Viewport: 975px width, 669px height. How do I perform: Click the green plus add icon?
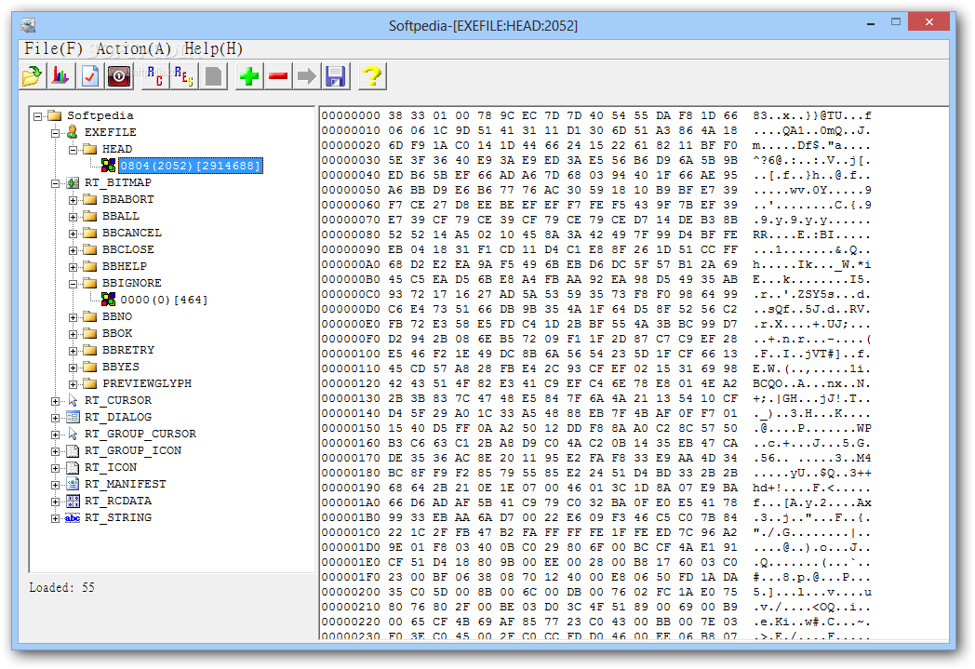pyautogui.click(x=249, y=76)
